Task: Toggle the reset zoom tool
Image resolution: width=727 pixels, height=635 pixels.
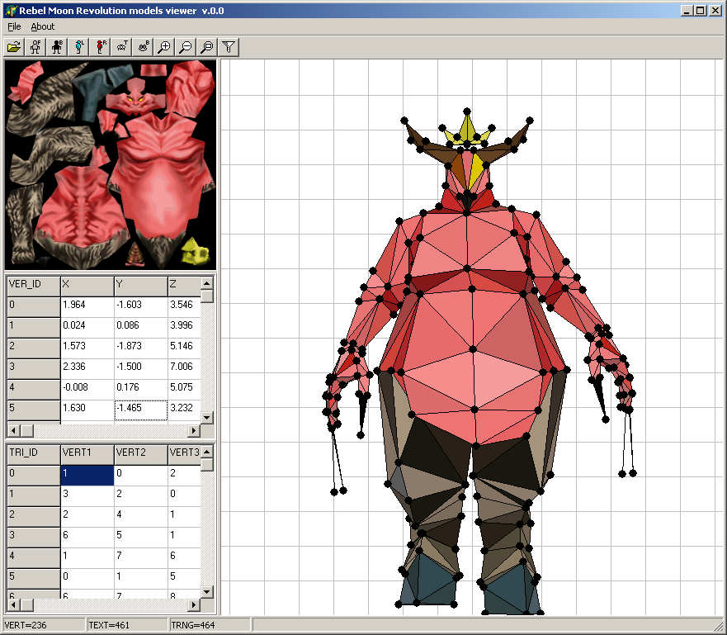Action: pyautogui.click(x=207, y=47)
